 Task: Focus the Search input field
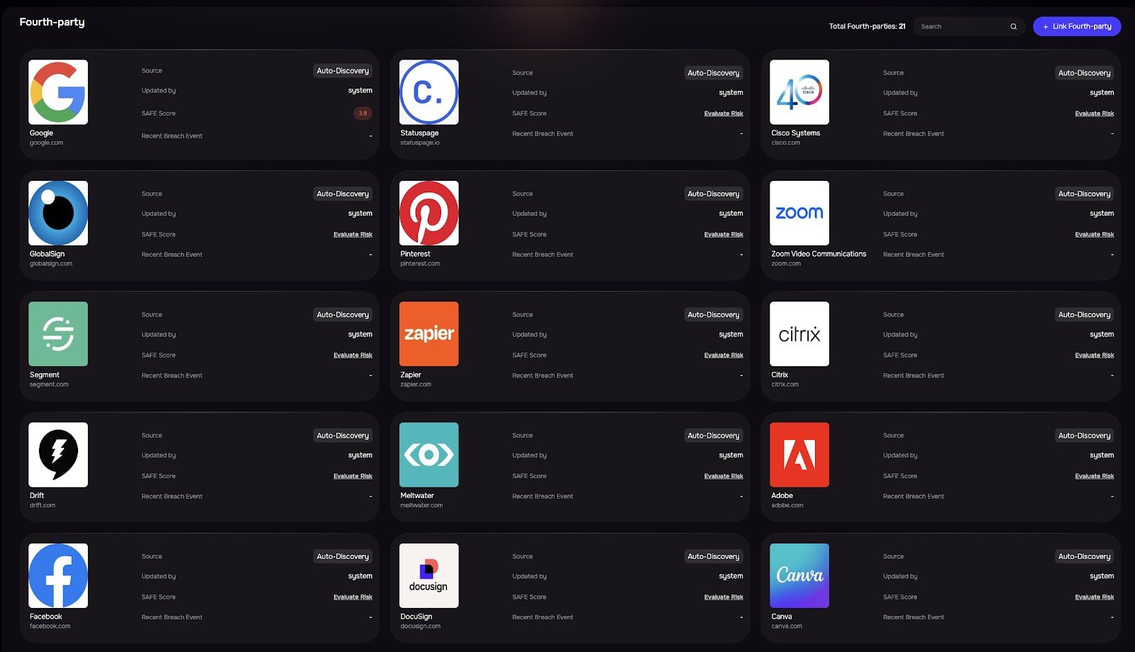[969, 26]
